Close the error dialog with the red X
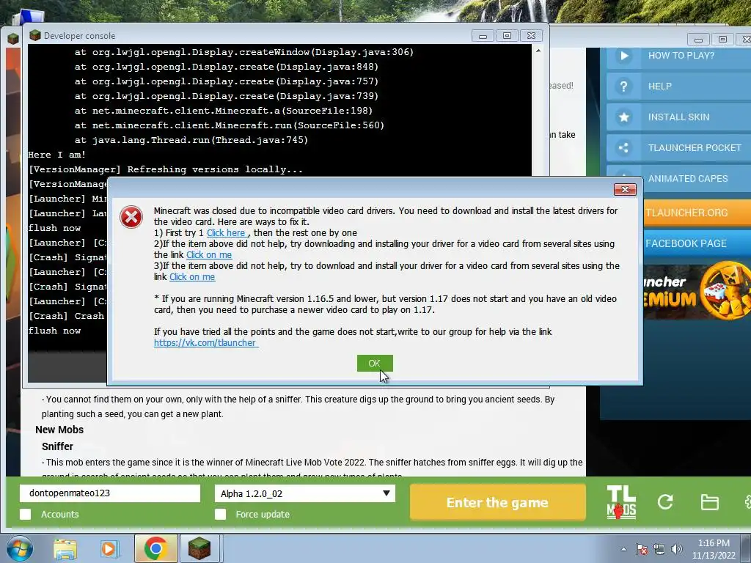Viewport: 751px width, 563px height. [x=625, y=190]
